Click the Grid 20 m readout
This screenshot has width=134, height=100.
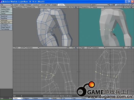pos(6,98)
